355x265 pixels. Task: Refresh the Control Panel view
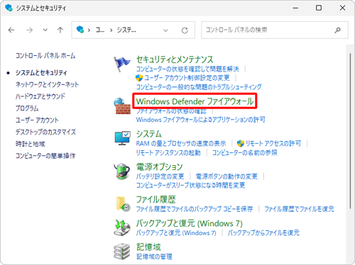pyautogui.click(x=185, y=30)
